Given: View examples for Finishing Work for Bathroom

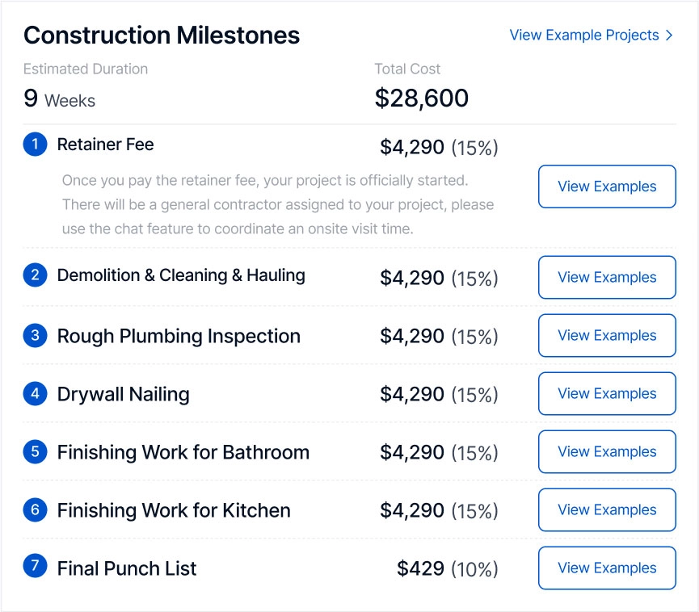Looking at the screenshot, I should pyautogui.click(x=607, y=451).
